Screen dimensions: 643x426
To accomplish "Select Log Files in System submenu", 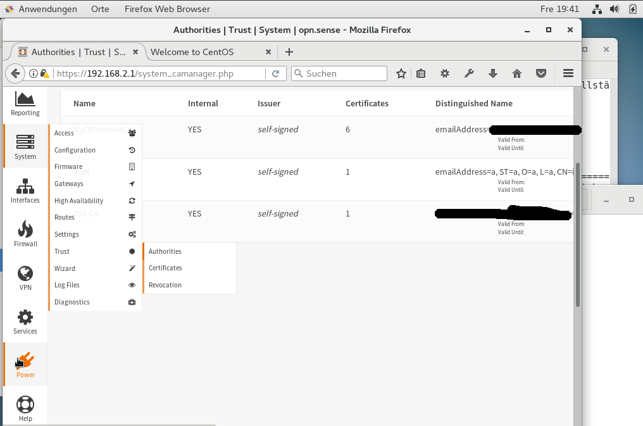I will click(x=95, y=285).
